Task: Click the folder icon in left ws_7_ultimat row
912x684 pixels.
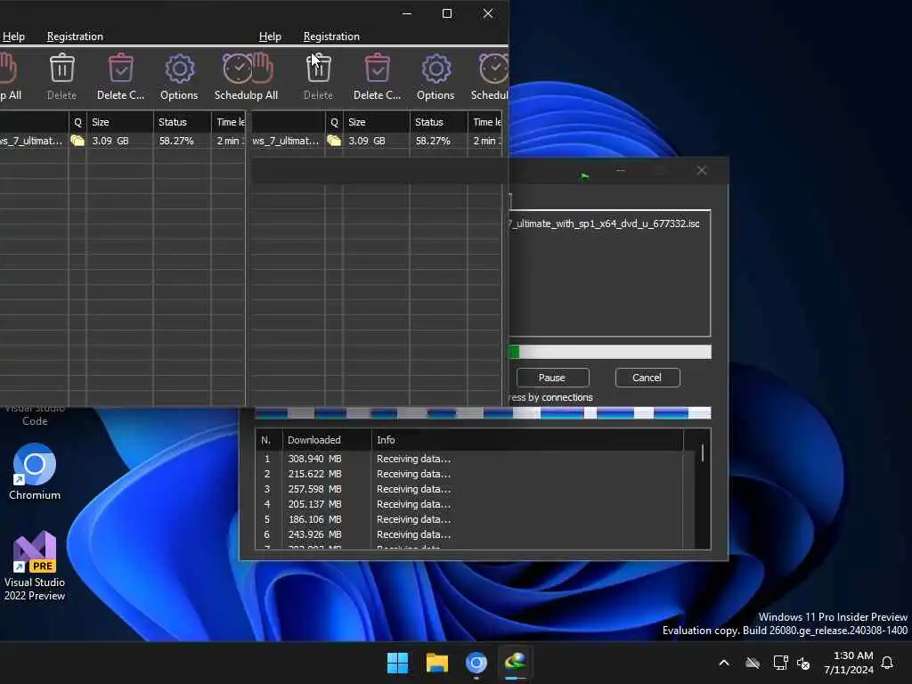Action: click(77, 141)
